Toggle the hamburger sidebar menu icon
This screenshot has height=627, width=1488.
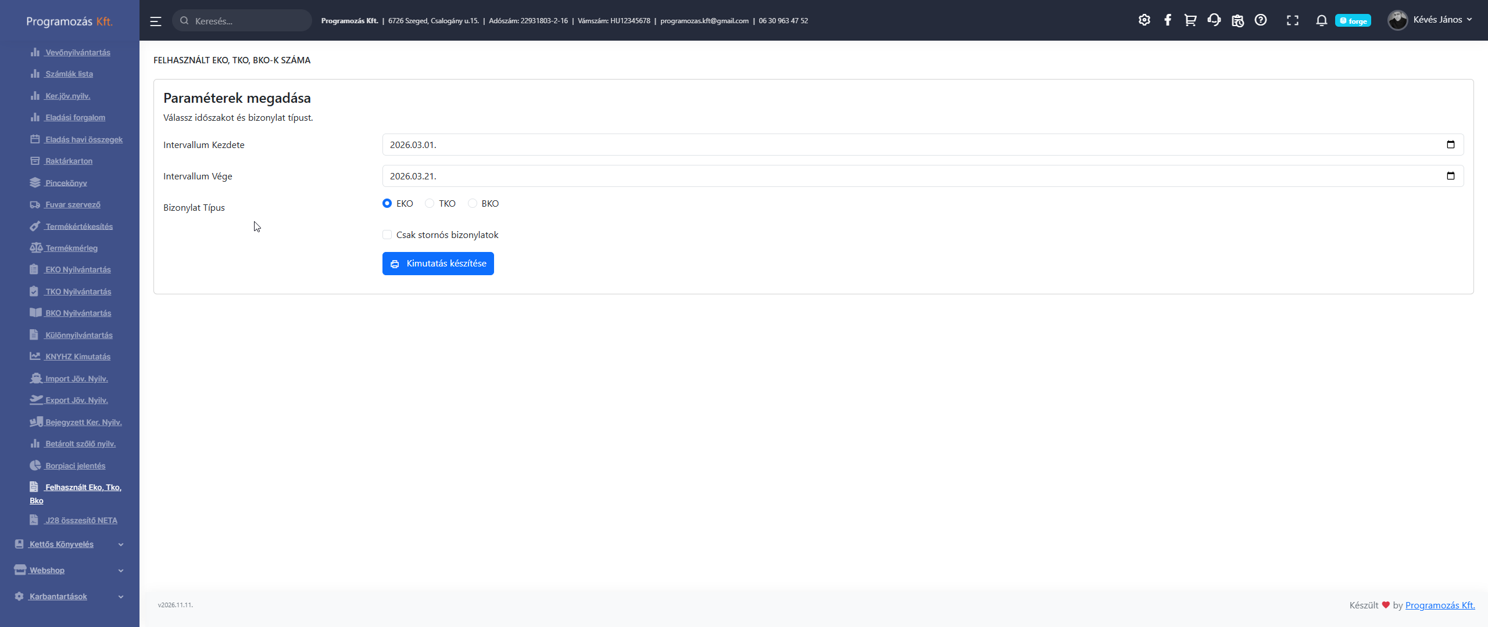(x=155, y=21)
